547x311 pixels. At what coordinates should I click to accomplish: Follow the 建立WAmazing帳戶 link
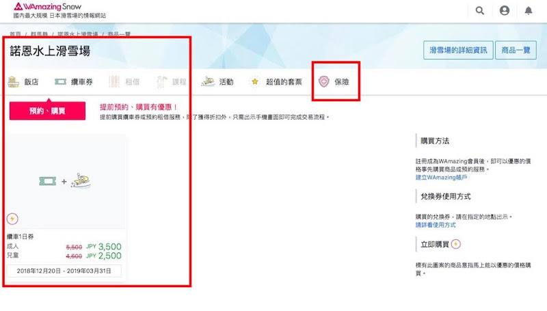(x=441, y=178)
